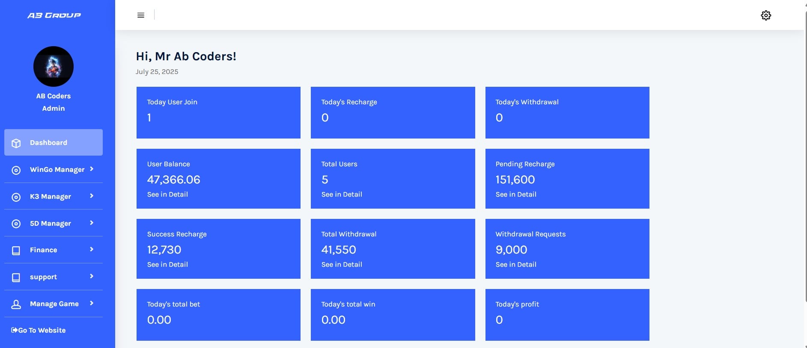Viewport: 807px width, 348px height.
Task: Expand the K3 Manager submenu arrow
Action: click(92, 196)
